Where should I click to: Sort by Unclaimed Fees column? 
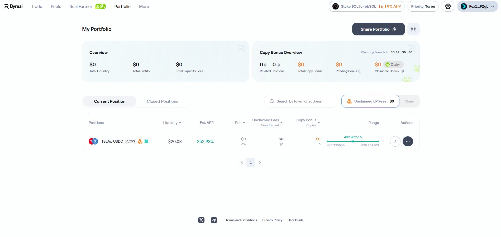267,120
